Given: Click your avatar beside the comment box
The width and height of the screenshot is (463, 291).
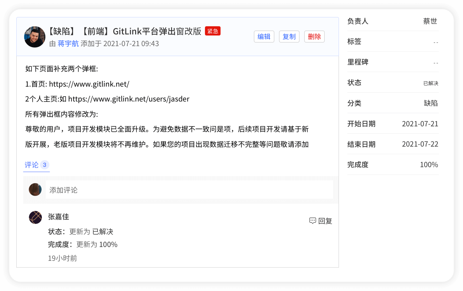Looking at the screenshot, I should pyautogui.click(x=35, y=189).
